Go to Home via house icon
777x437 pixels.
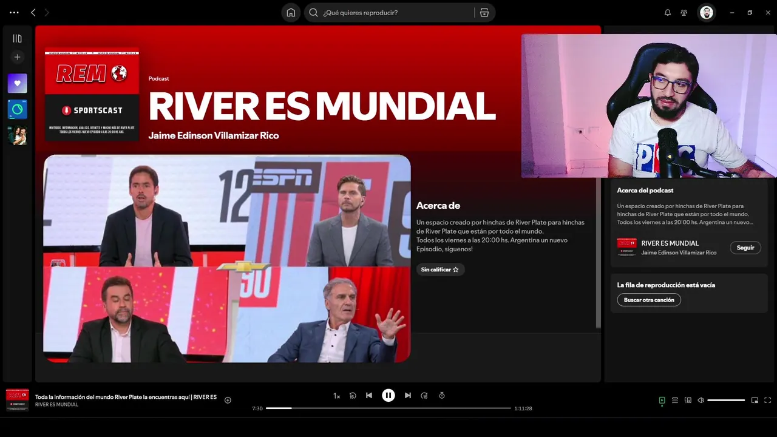(291, 12)
